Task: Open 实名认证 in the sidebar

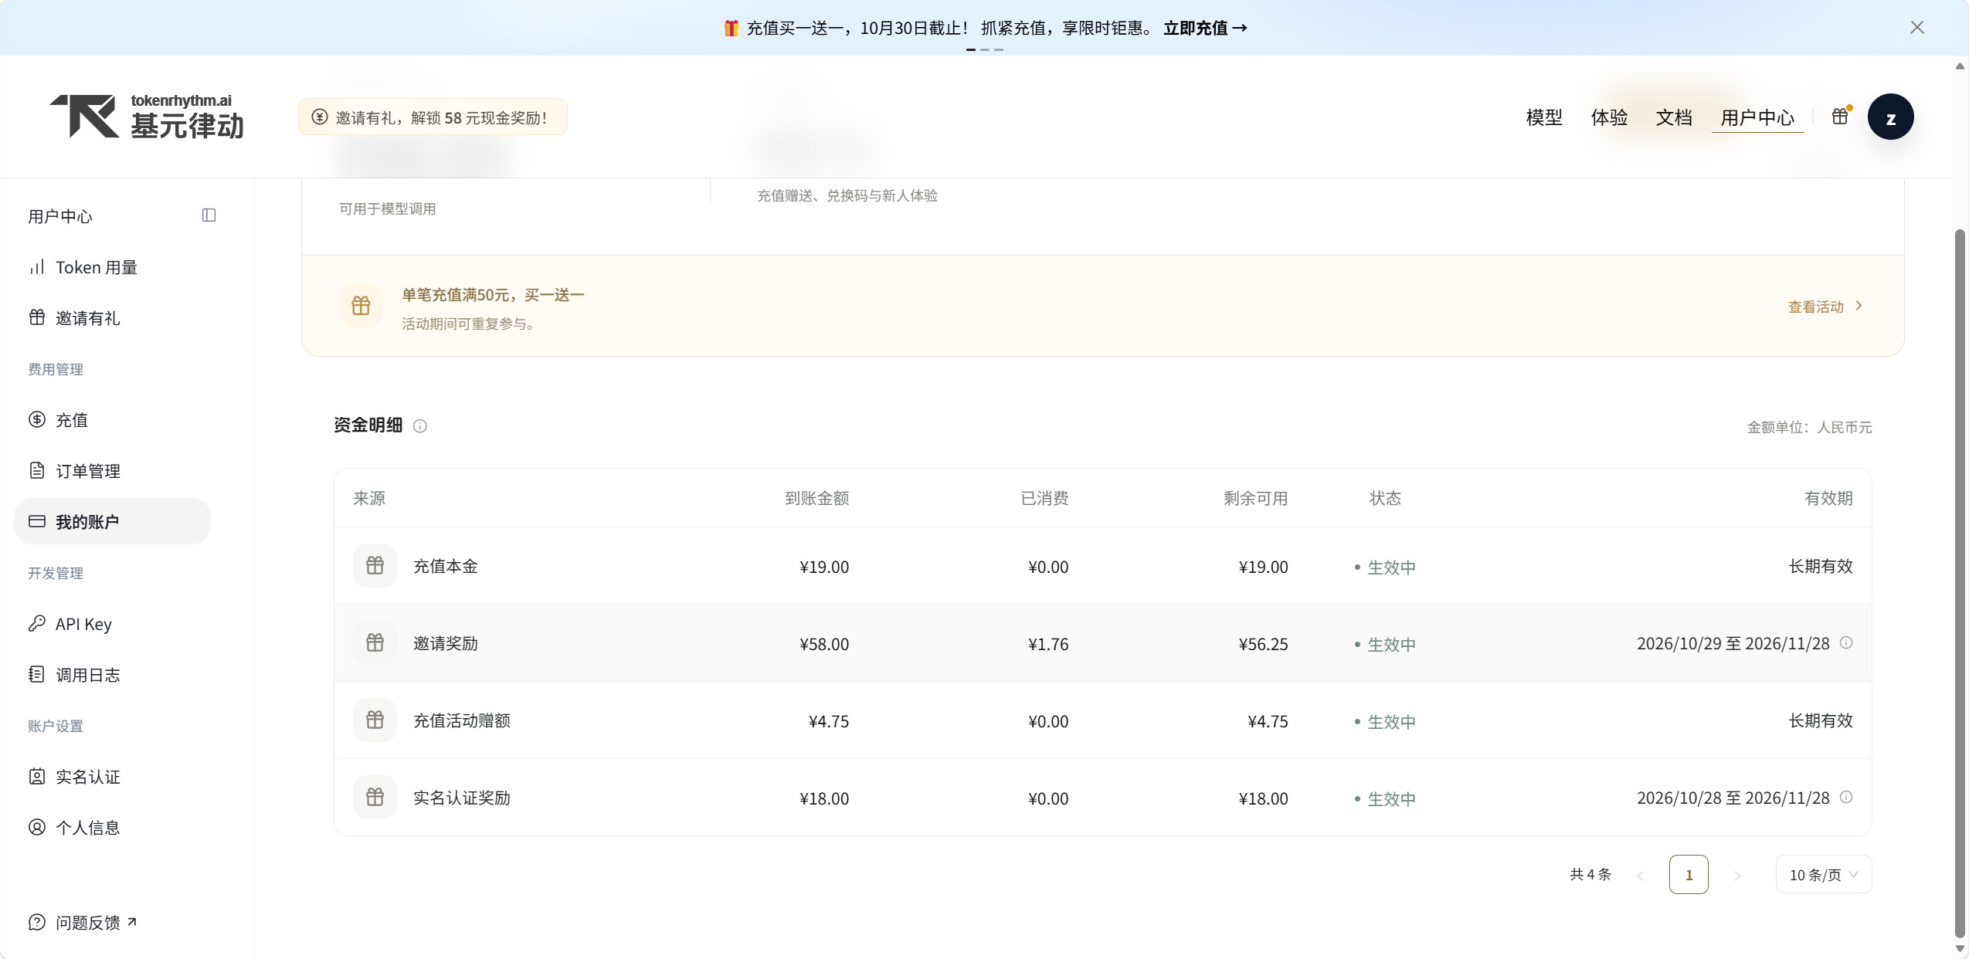Action: (x=112, y=777)
